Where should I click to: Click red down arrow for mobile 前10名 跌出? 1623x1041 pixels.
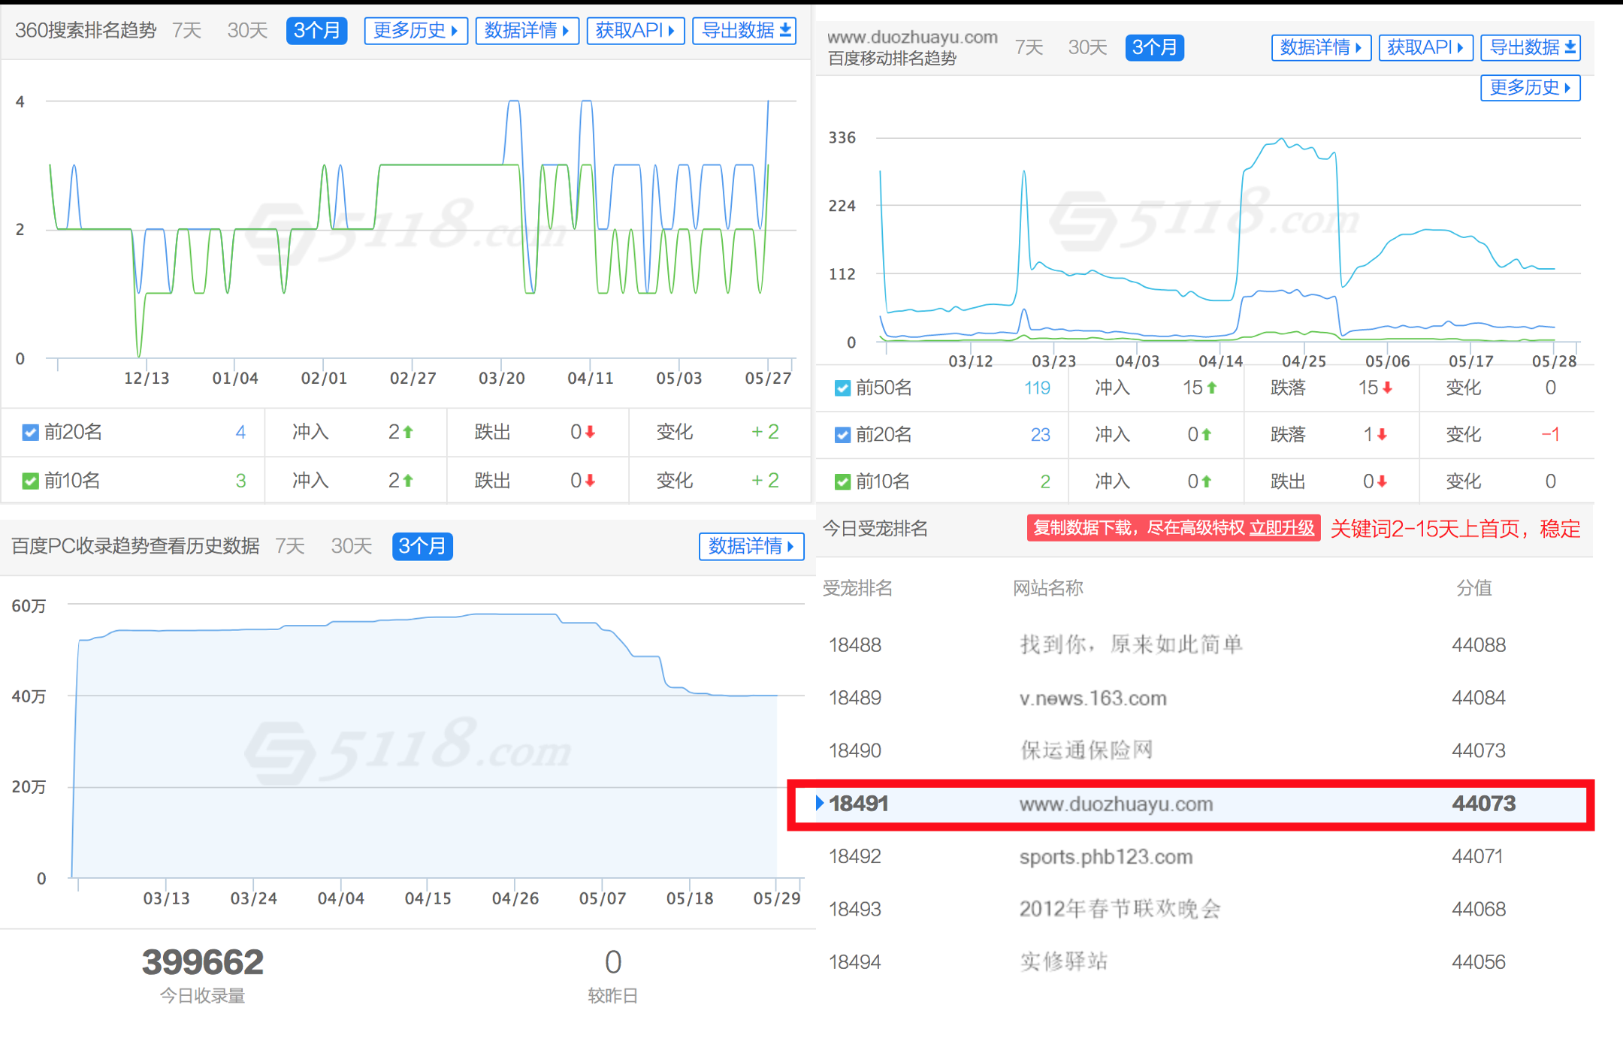tap(1382, 481)
